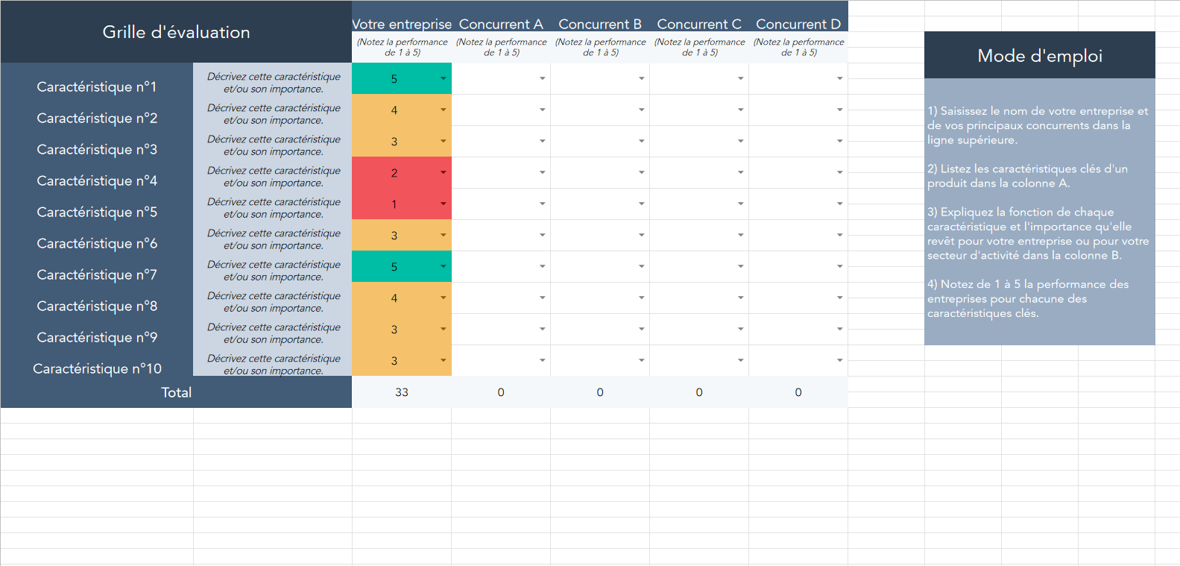Open Concurrent D dropdown for Caractéristique n°10
Image resolution: width=1180 pixels, height=566 pixels.
pyautogui.click(x=839, y=360)
